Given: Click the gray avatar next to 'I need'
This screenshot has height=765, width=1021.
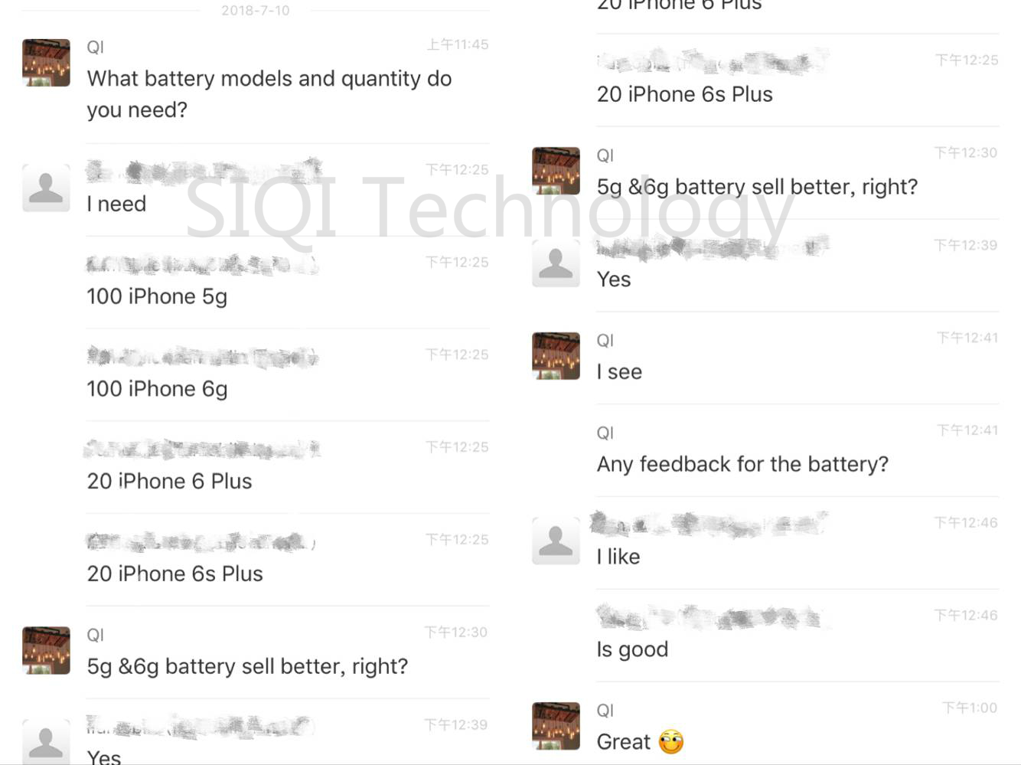Looking at the screenshot, I should [46, 188].
